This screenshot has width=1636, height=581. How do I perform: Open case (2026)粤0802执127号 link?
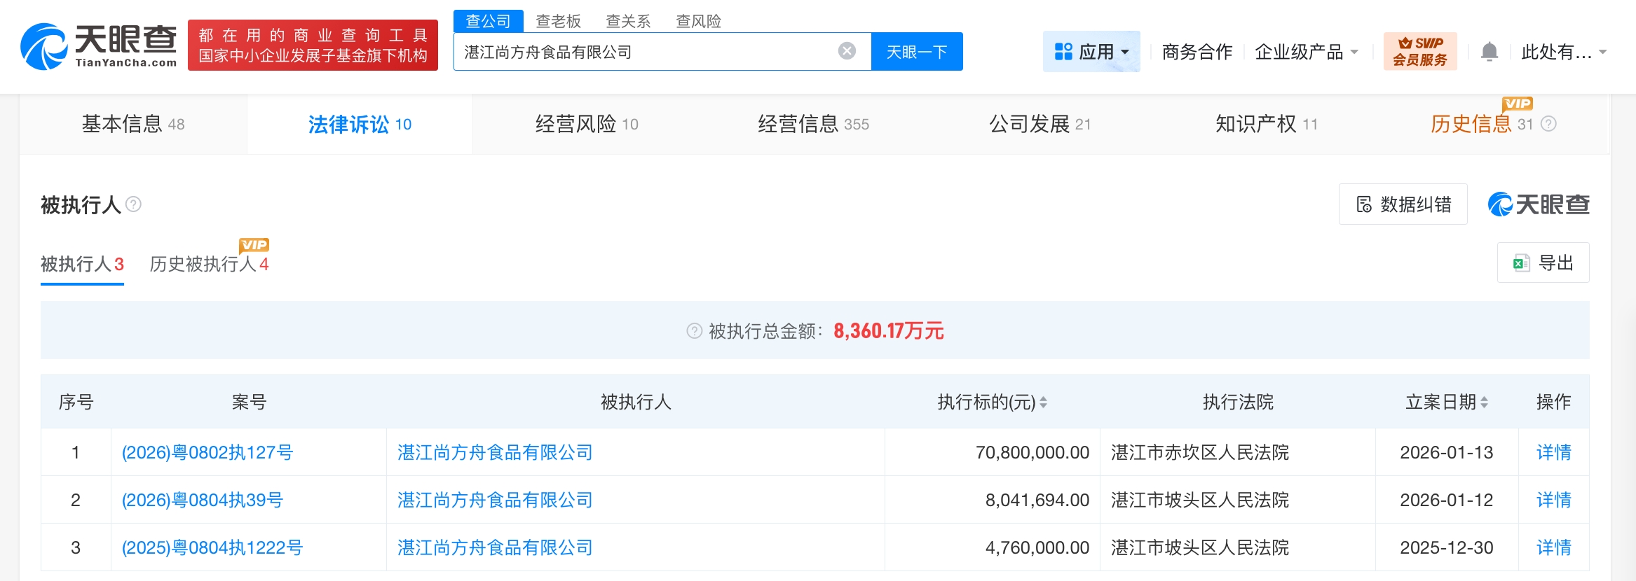(x=207, y=453)
